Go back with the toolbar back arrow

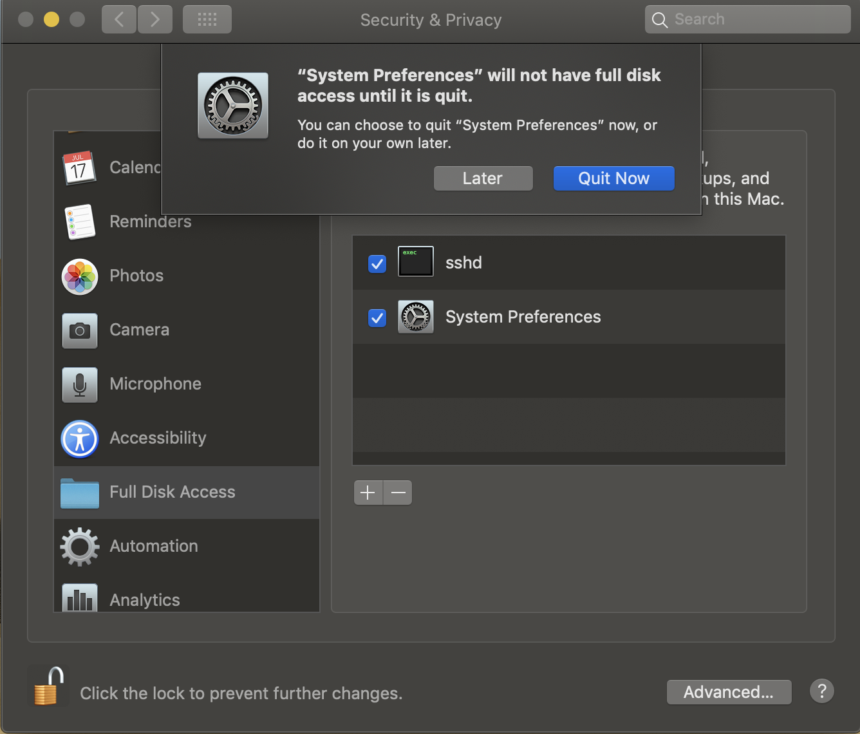tap(119, 19)
